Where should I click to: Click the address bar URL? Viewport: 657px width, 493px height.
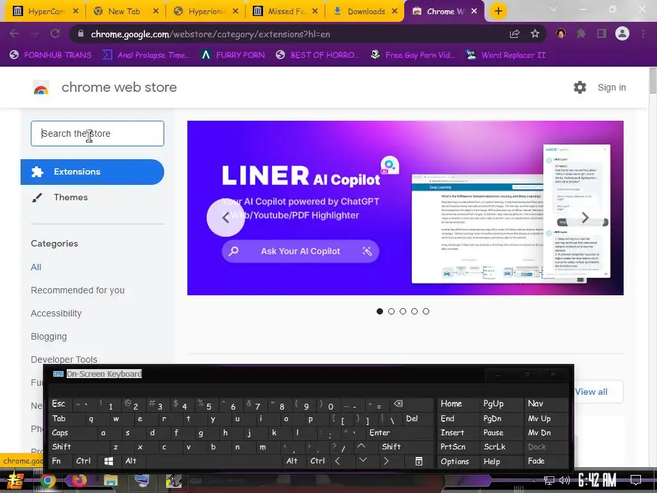click(210, 34)
